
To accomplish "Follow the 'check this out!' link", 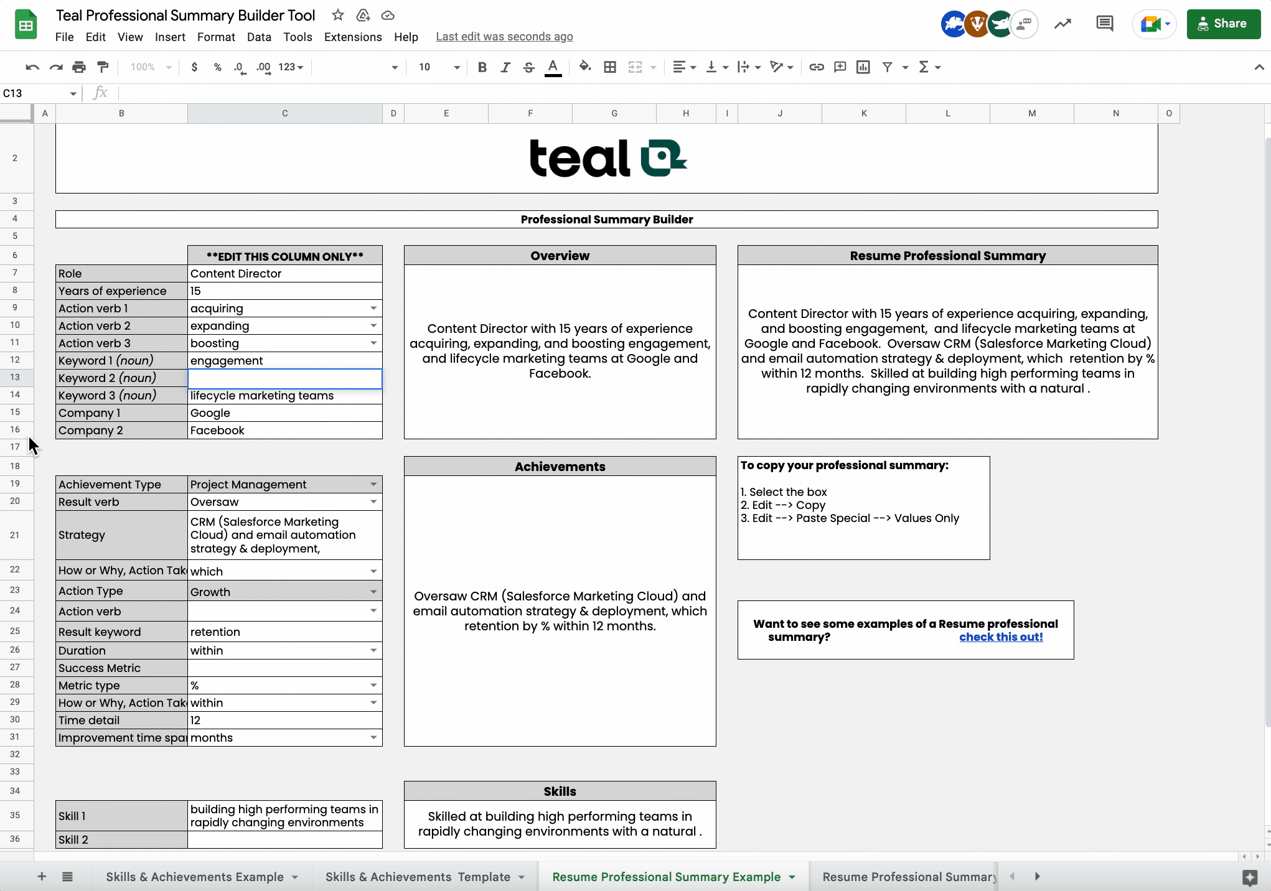I will (x=1001, y=637).
